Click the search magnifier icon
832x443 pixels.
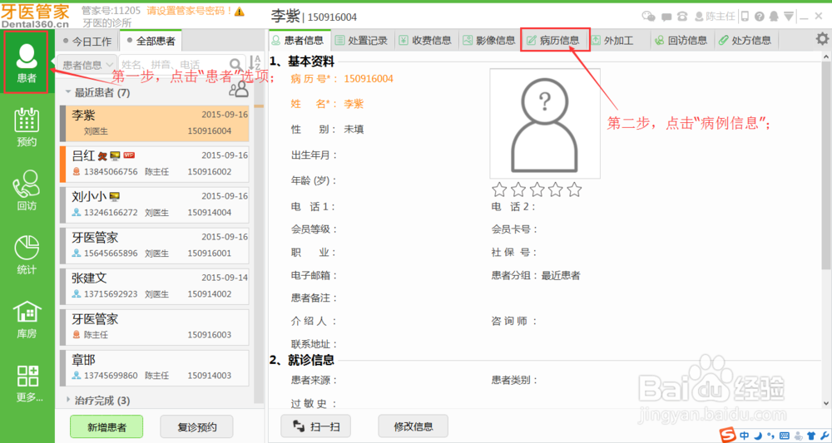pyautogui.click(x=235, y=65)
